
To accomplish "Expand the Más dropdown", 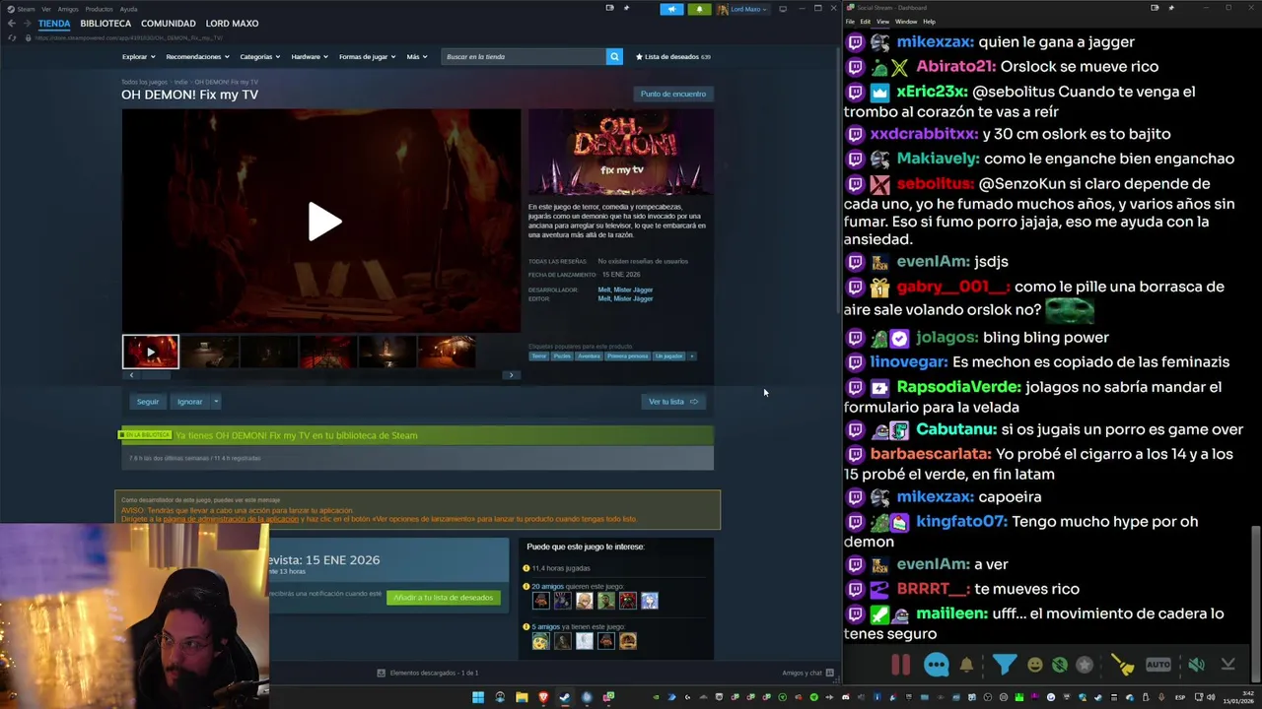I will tap(417, 57).
